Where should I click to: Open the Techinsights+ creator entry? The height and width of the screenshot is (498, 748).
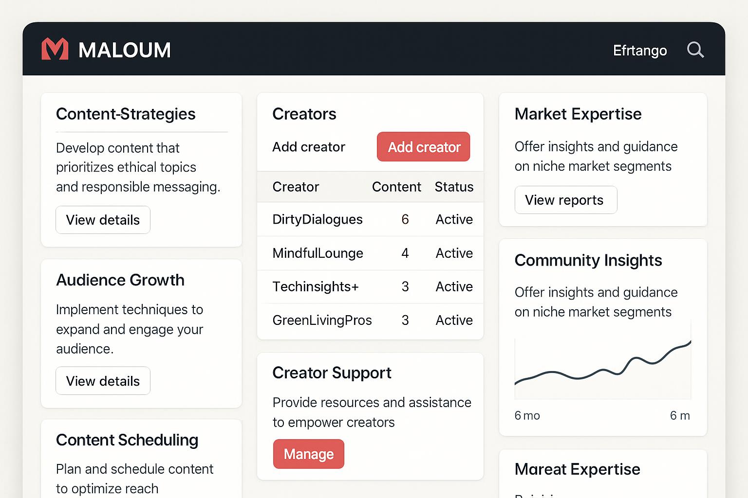[x=315, y=286]
